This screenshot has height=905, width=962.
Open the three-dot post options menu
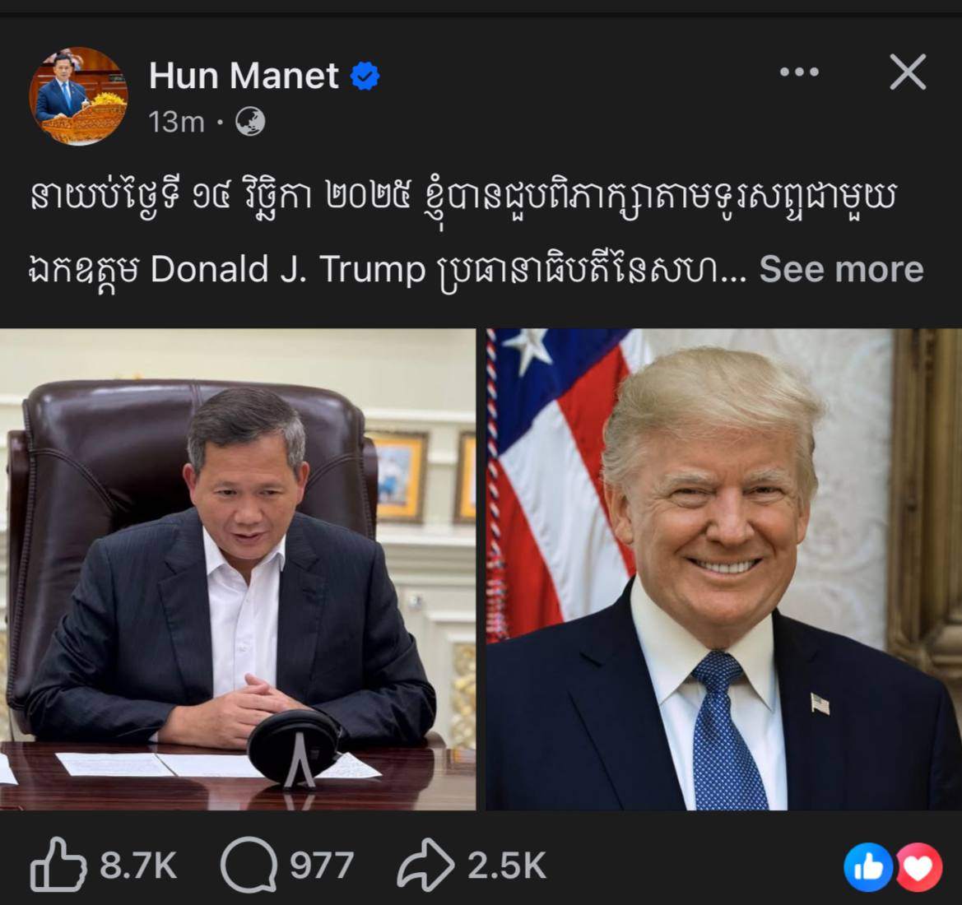click(x=799, y=72)
